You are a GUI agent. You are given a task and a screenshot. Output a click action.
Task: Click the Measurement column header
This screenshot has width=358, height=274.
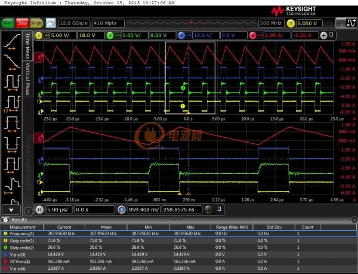click(22, 227)
